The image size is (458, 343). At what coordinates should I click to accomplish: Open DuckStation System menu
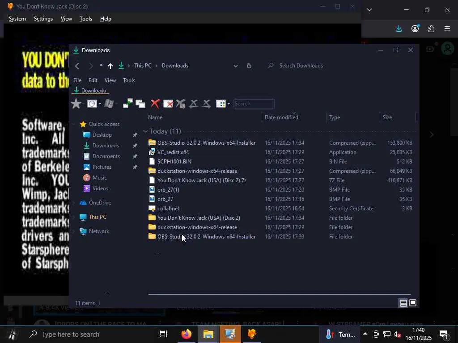pyautogui.click(x=17, y=19)
